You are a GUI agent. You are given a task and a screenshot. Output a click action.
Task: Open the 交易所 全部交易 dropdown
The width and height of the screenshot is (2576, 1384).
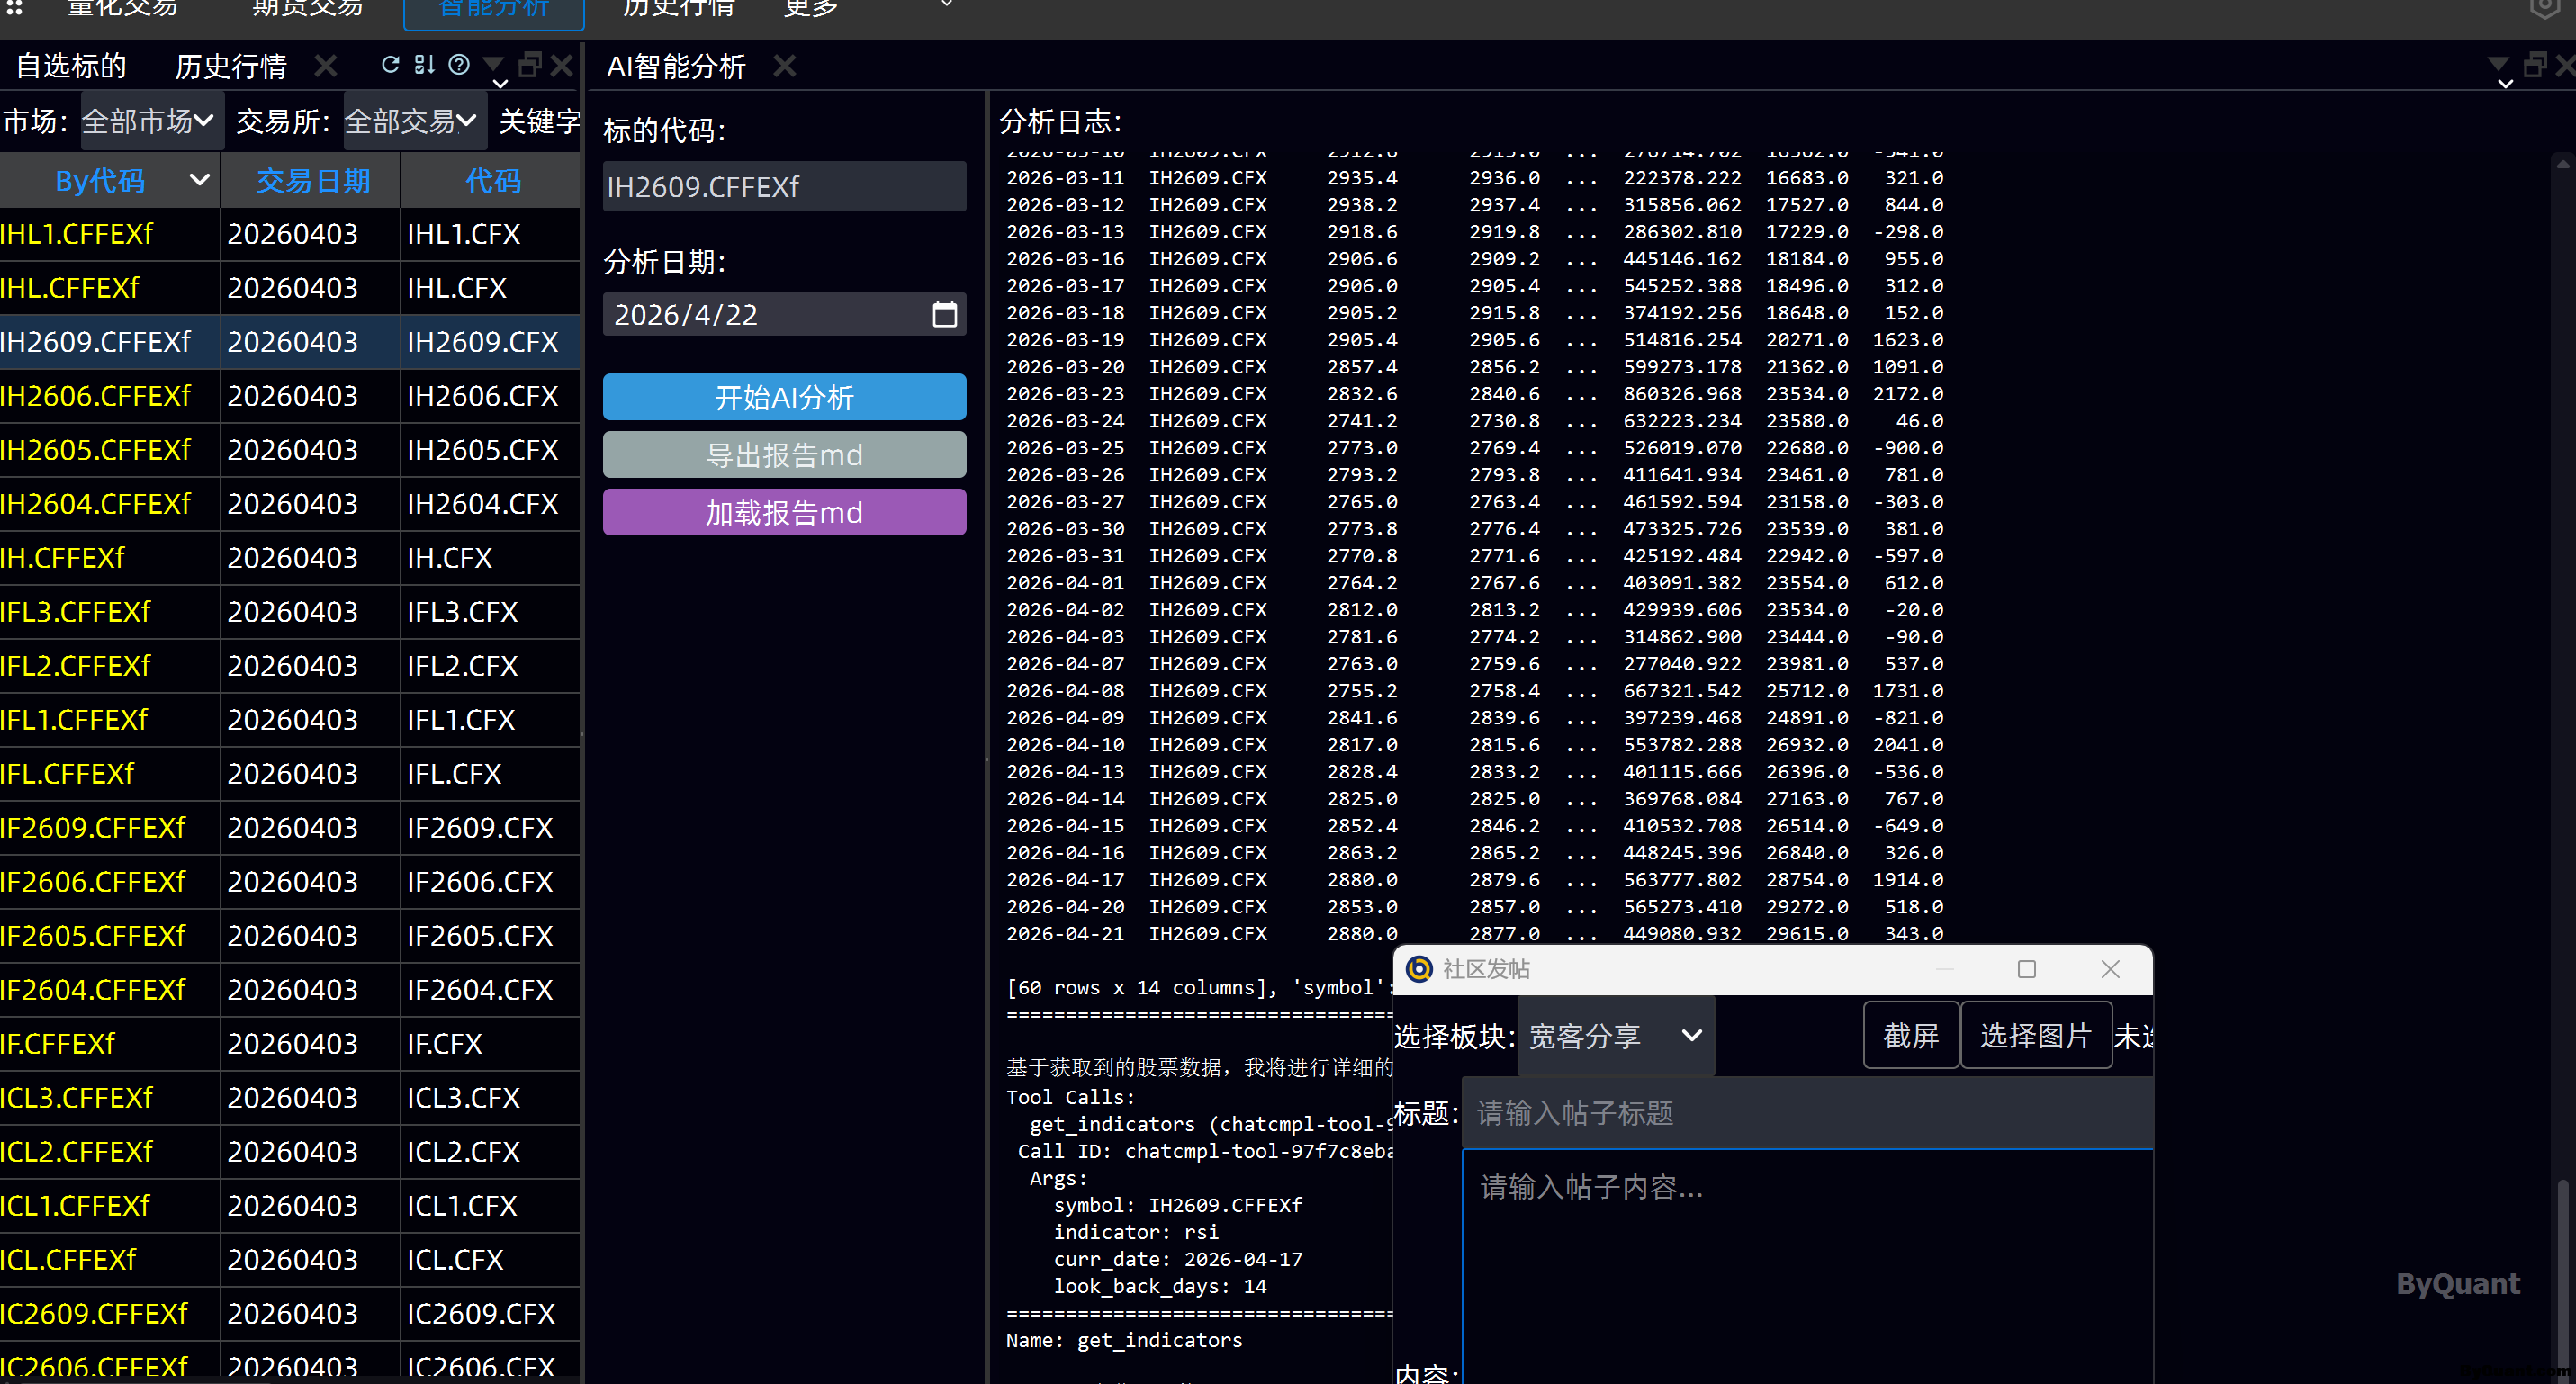(410, 121)
